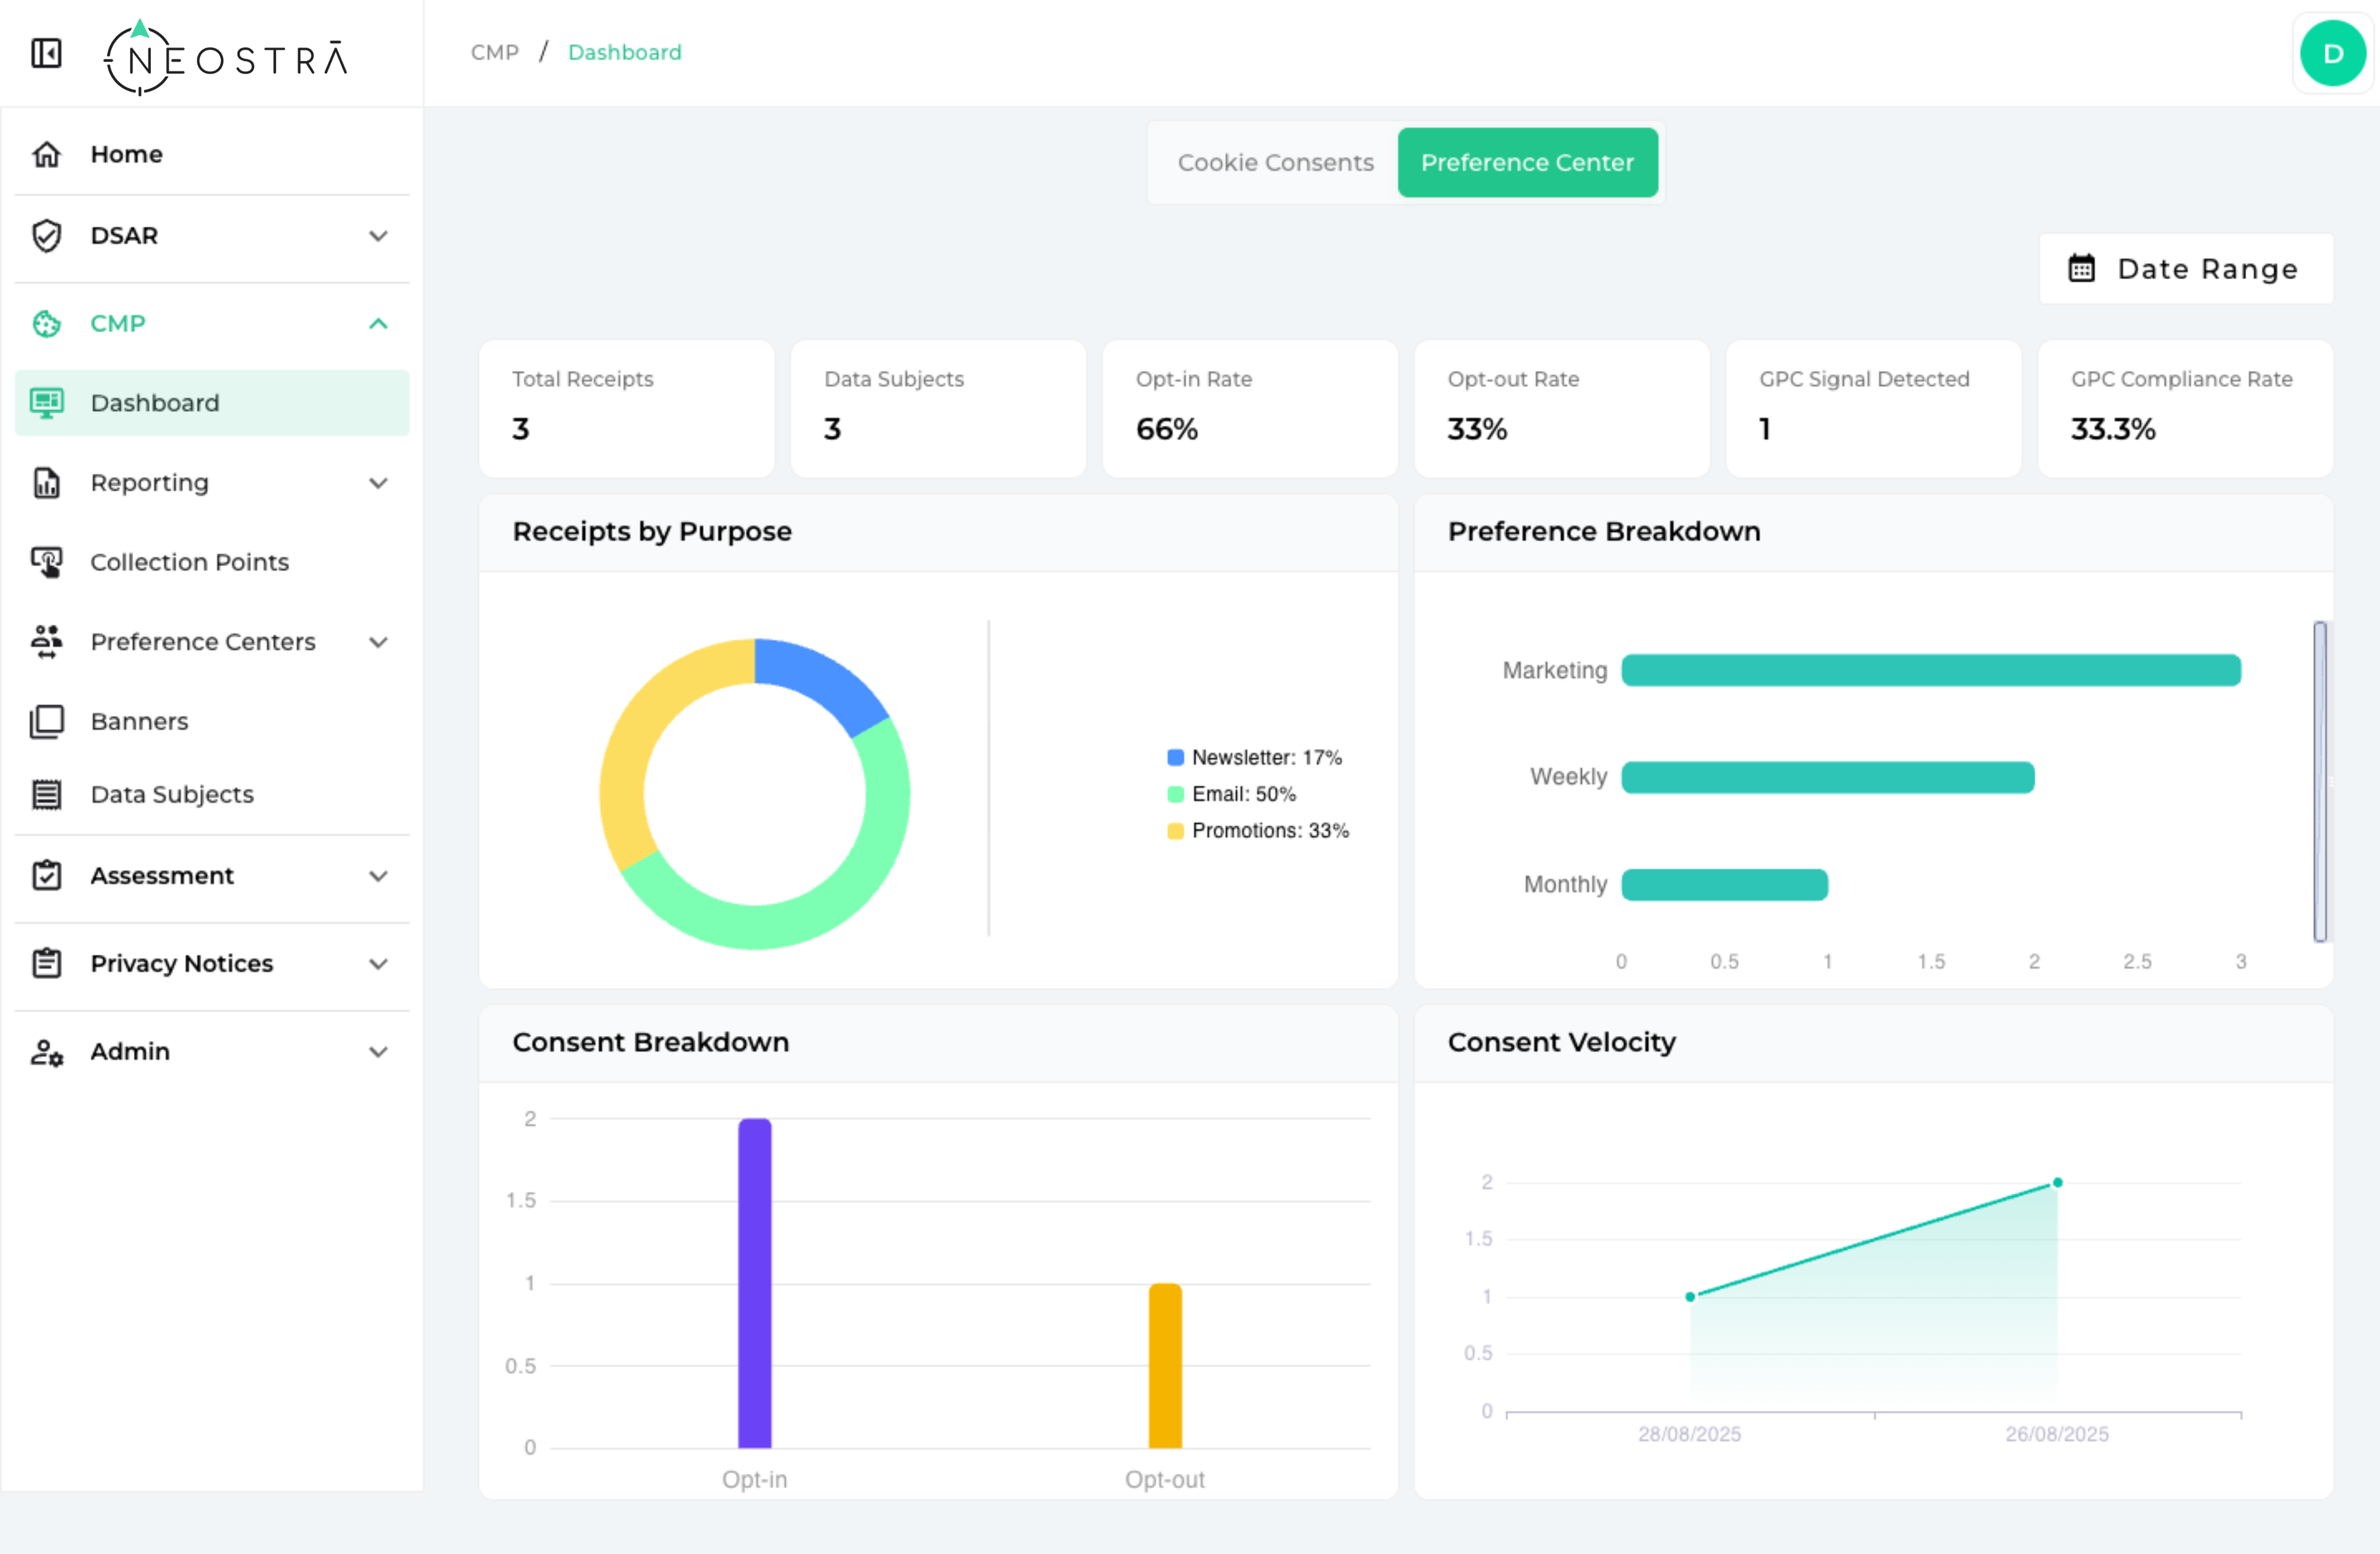Screen dimensions: 2380x1554
Task: Click the sidebar collapse icon
Action: click(46, 53)
